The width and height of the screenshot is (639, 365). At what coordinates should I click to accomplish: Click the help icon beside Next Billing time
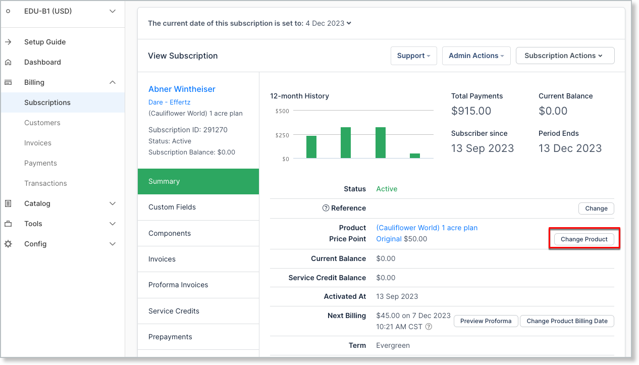pos(429,327)
